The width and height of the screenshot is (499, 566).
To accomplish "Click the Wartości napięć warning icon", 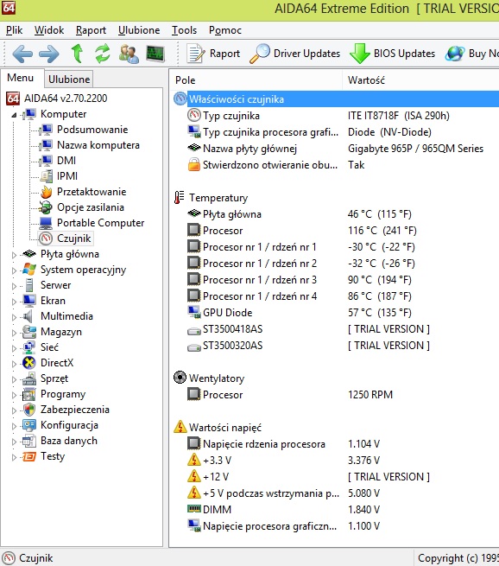I will (x=180, y=427).
